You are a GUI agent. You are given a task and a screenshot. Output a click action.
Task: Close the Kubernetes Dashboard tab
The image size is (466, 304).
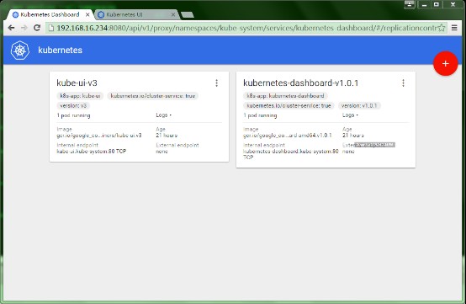pos(87,14)
